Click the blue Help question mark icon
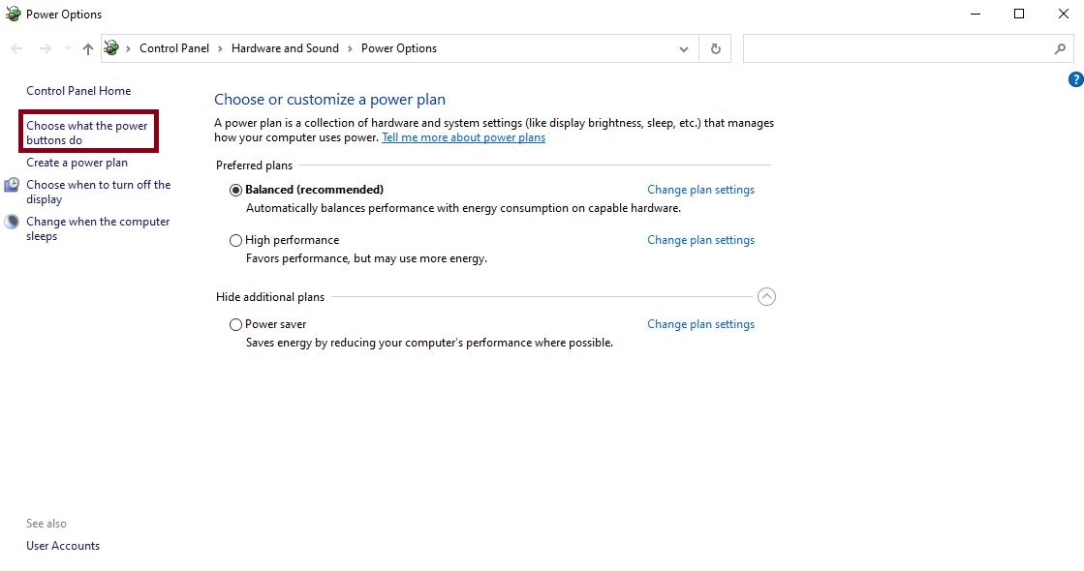Screen dimensions: 1084x571 [x=1075, y=79]
